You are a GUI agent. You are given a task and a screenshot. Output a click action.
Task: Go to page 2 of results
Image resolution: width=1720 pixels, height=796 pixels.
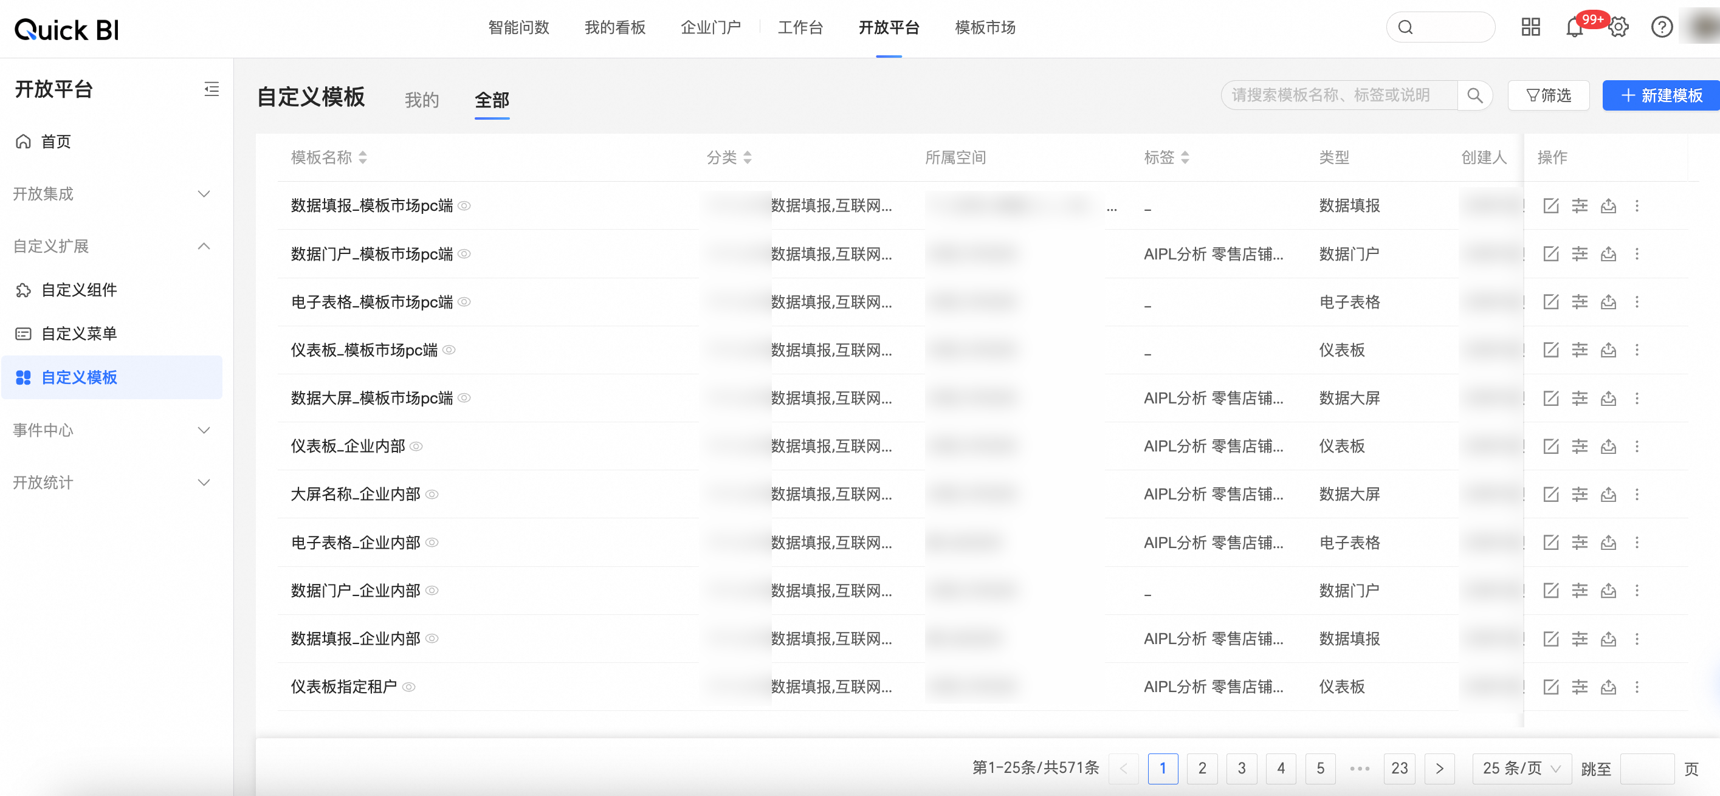(x=1203, y=768)
